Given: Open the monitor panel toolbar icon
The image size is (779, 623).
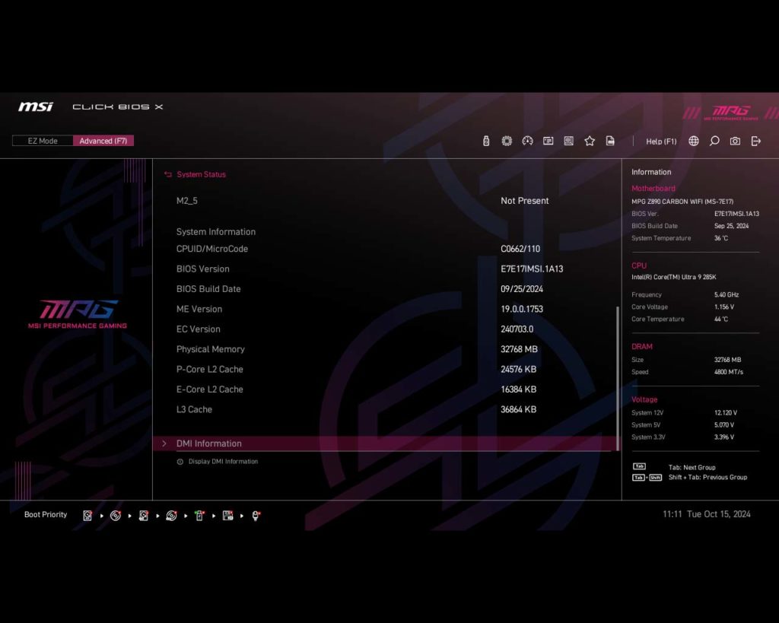Looking at the screenshot, I should [x=548, y=141].
